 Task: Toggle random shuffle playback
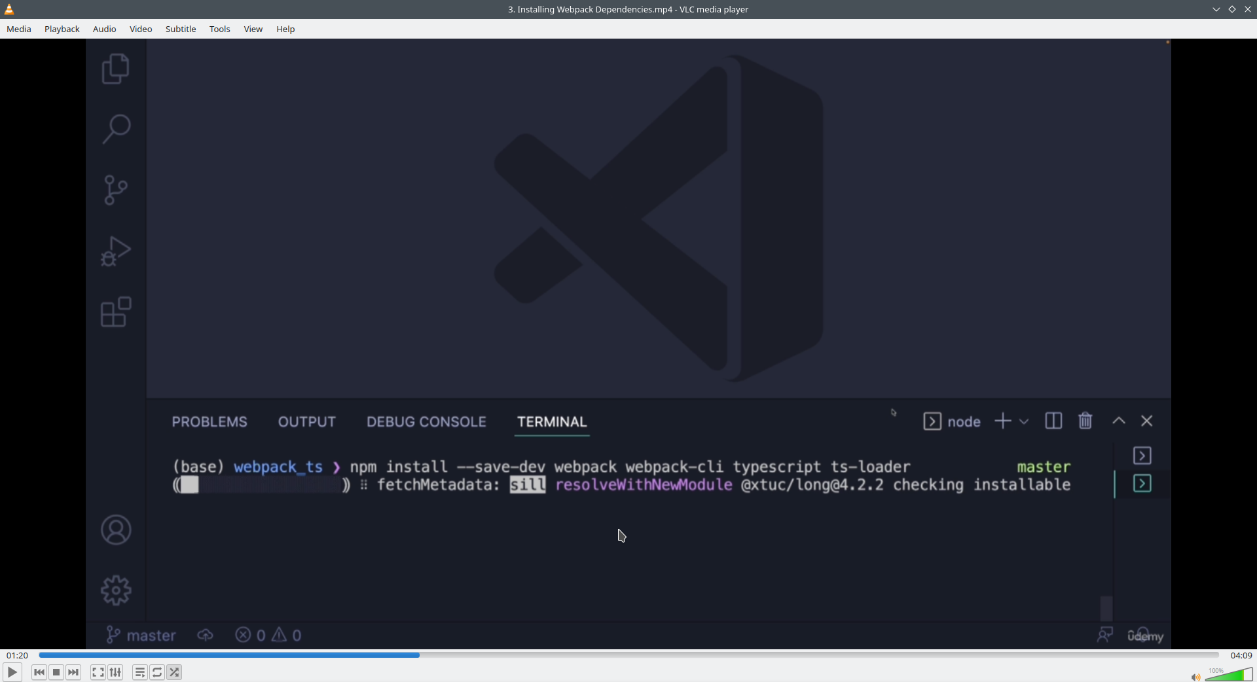point(174,672)
